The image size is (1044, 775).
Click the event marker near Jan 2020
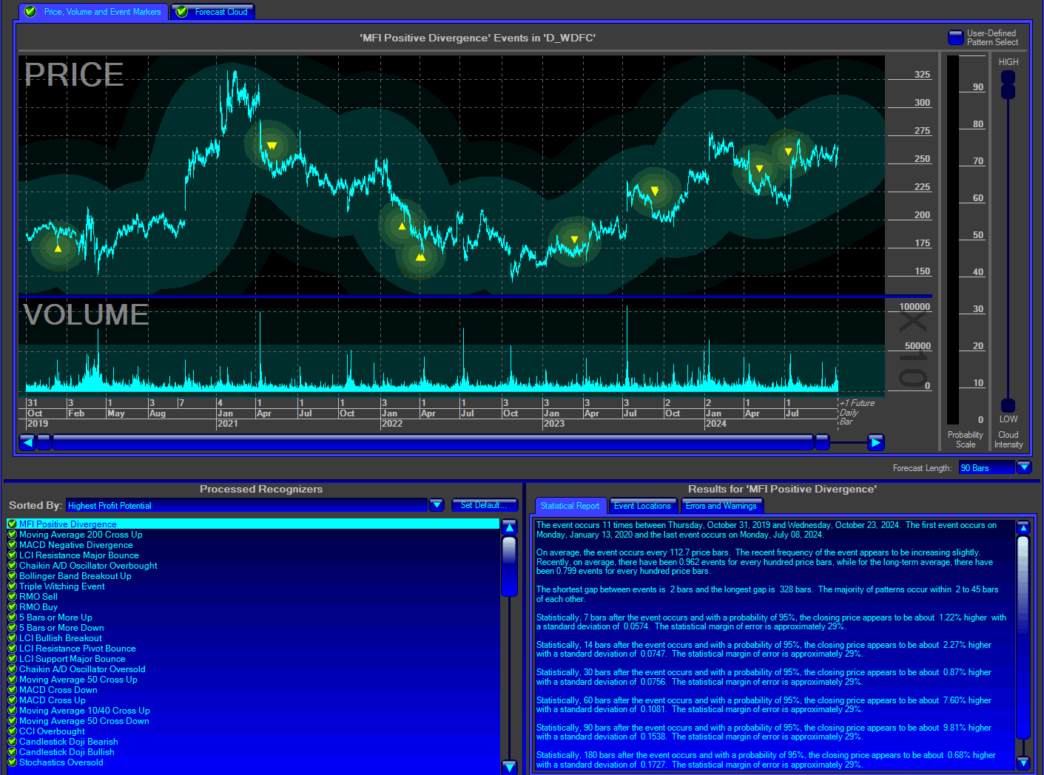click(x=58, y=248)
